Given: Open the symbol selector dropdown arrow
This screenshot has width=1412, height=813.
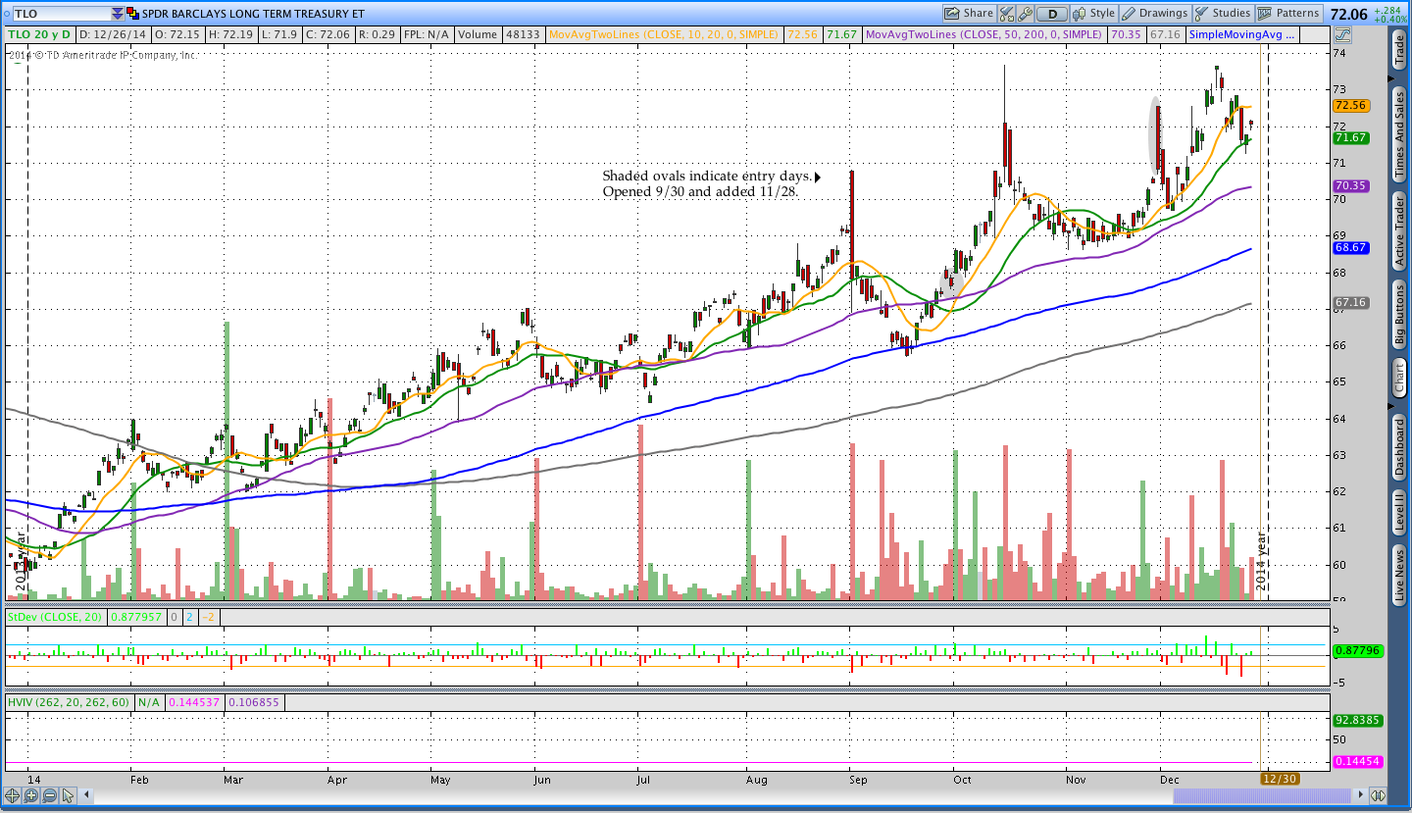Looking at the screenshot, I should coord(118,14).
